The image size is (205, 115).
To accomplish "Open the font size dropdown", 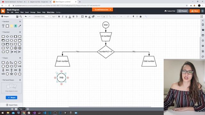I will coord(54,17).
